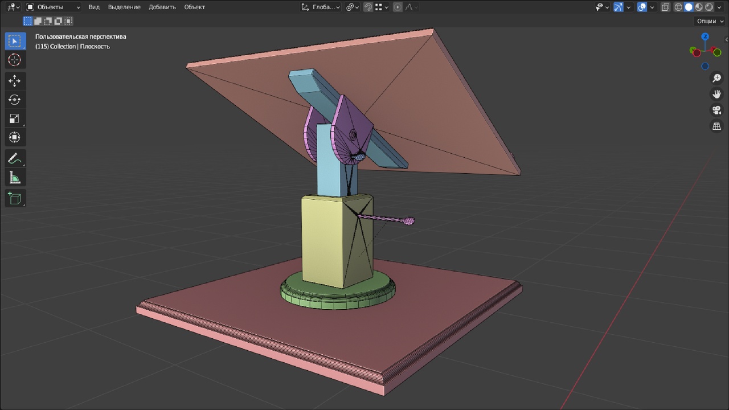Image resolution: width=729 pixels, height=410 pixels.
Task: Open the Глоба... transform orientation dropdown
Action: (x=321, y=7)
